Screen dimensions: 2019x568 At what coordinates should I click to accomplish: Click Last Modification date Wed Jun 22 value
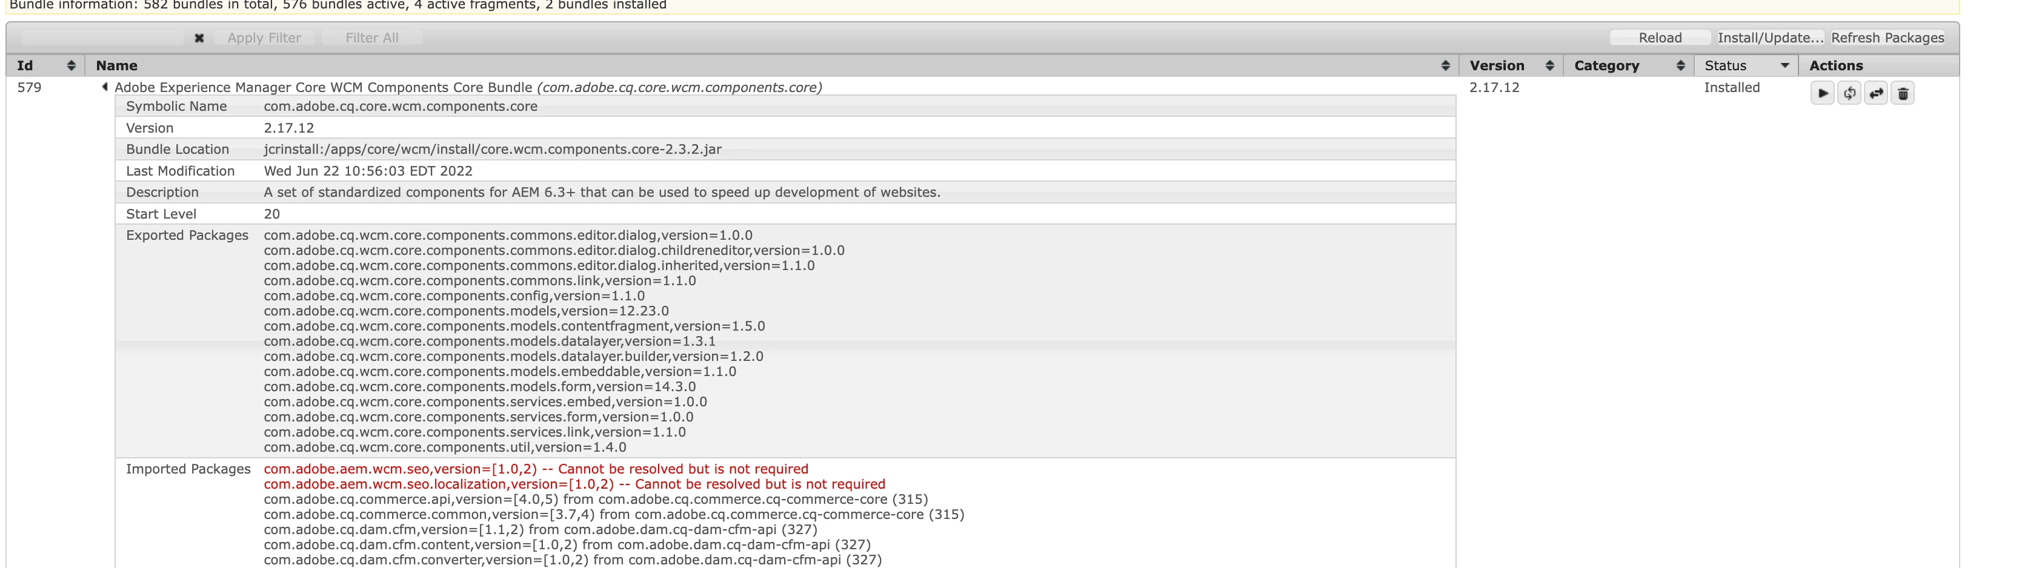pyautogui.click(x=368, y=171)
